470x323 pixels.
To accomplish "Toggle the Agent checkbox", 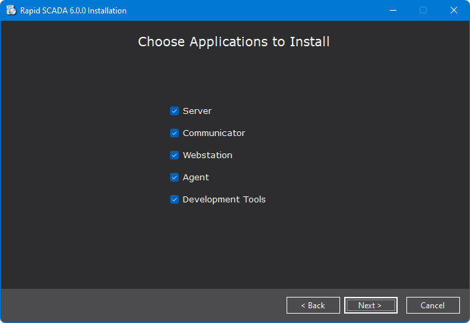I will click(x=174, y=178).
